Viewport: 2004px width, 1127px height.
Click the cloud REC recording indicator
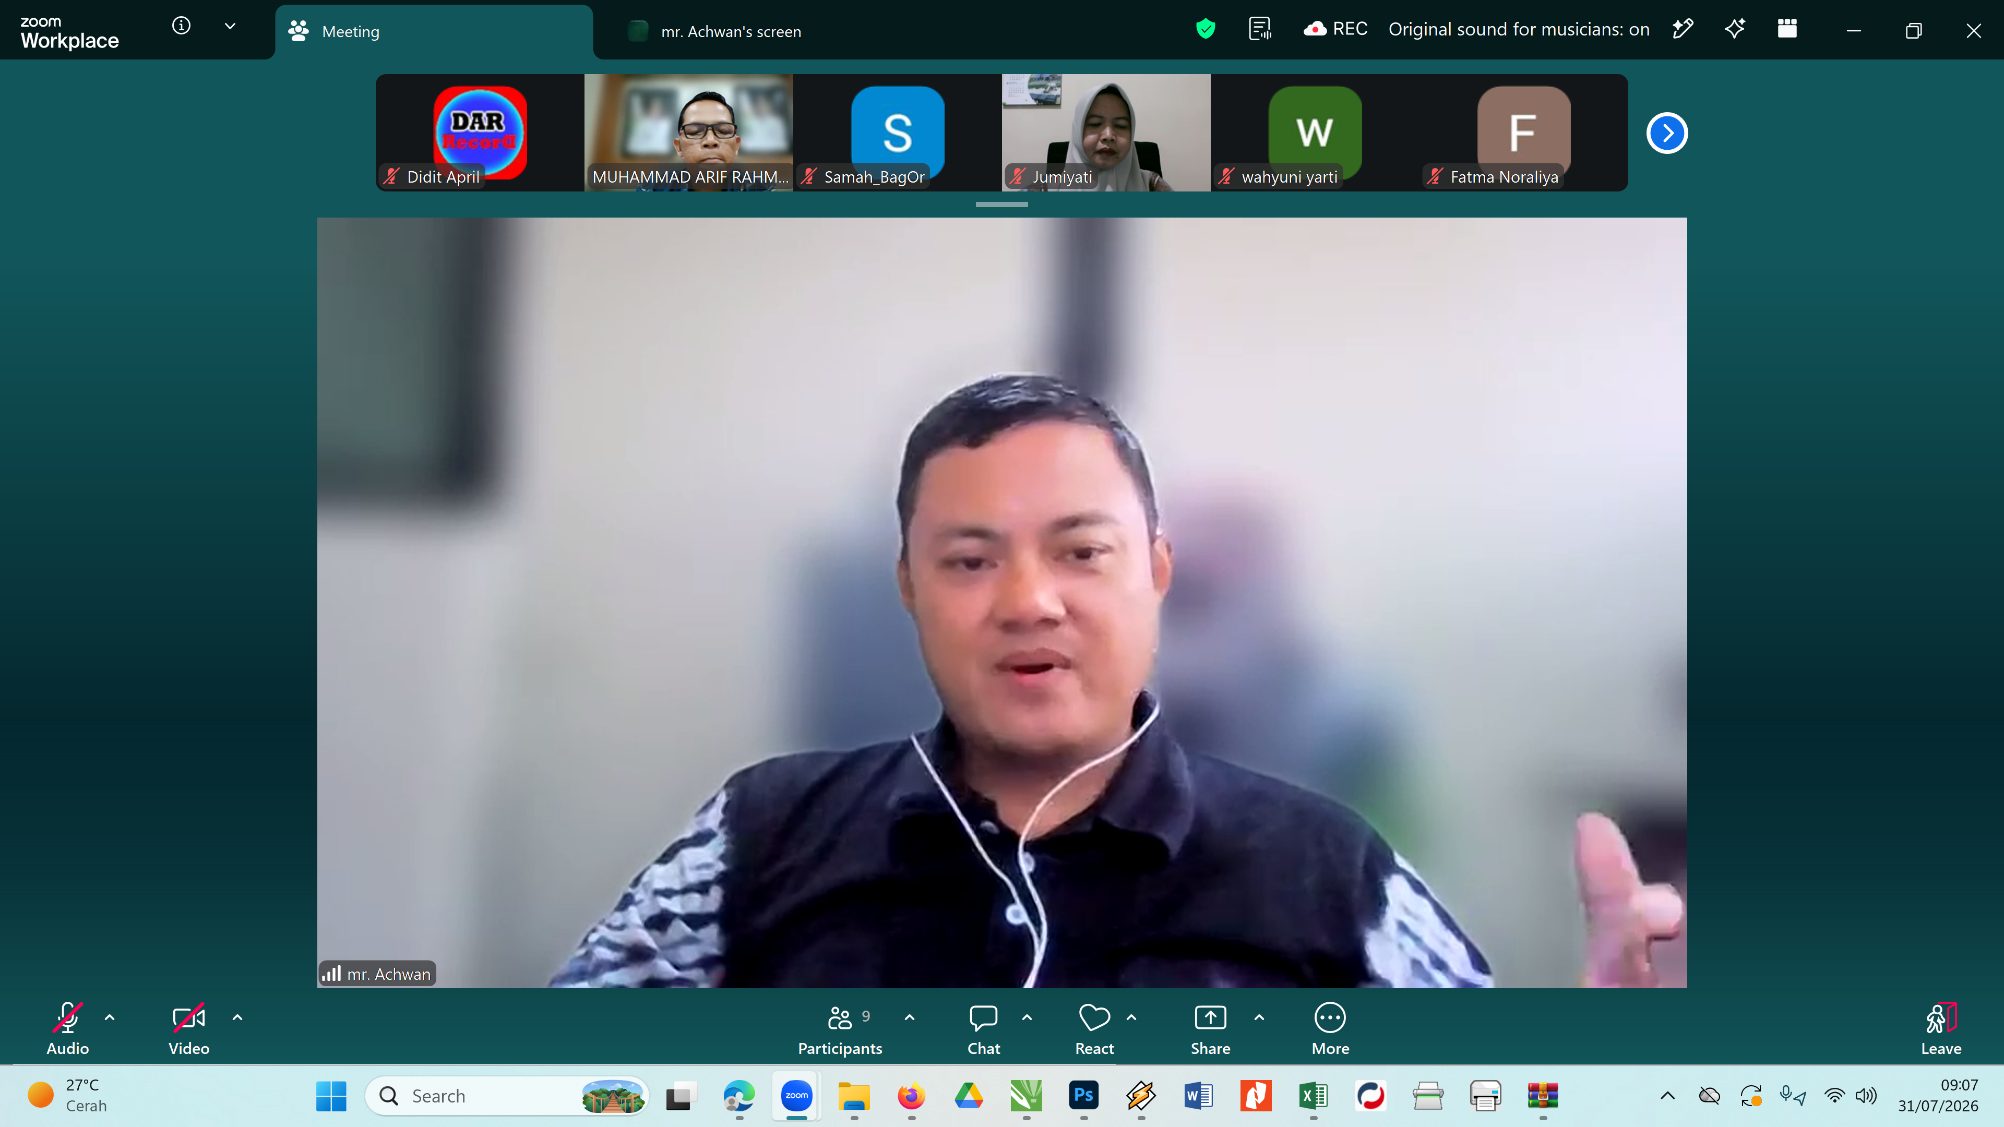[1335, 30]
